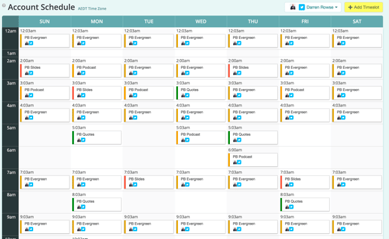Click avatar icon in Monday 5:03am Quotes slot
The height and width of the screenshot is (239, 389).
79,140
